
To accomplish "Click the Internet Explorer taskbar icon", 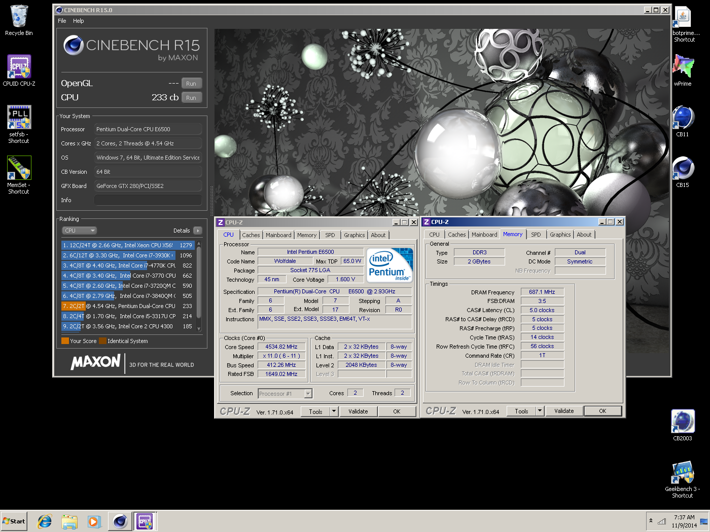I will [x=45, y=521].
